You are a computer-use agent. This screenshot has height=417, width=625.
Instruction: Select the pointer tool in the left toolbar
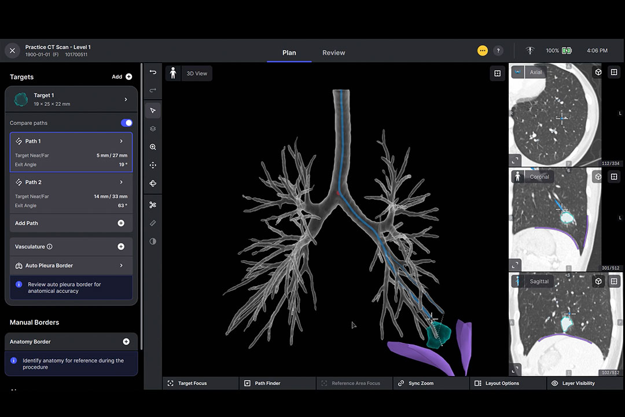coord(152,110)
